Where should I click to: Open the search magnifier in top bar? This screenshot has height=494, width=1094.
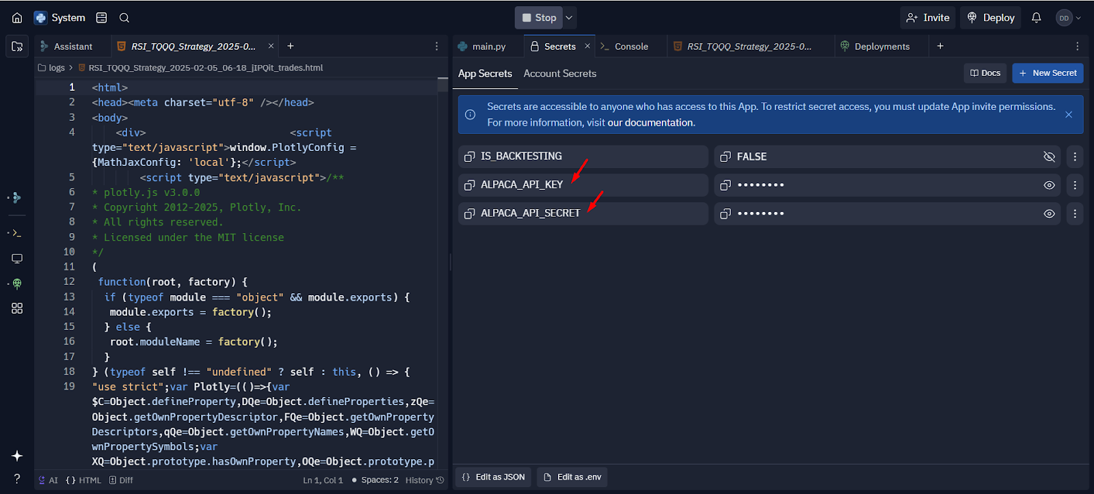point(124,18)
